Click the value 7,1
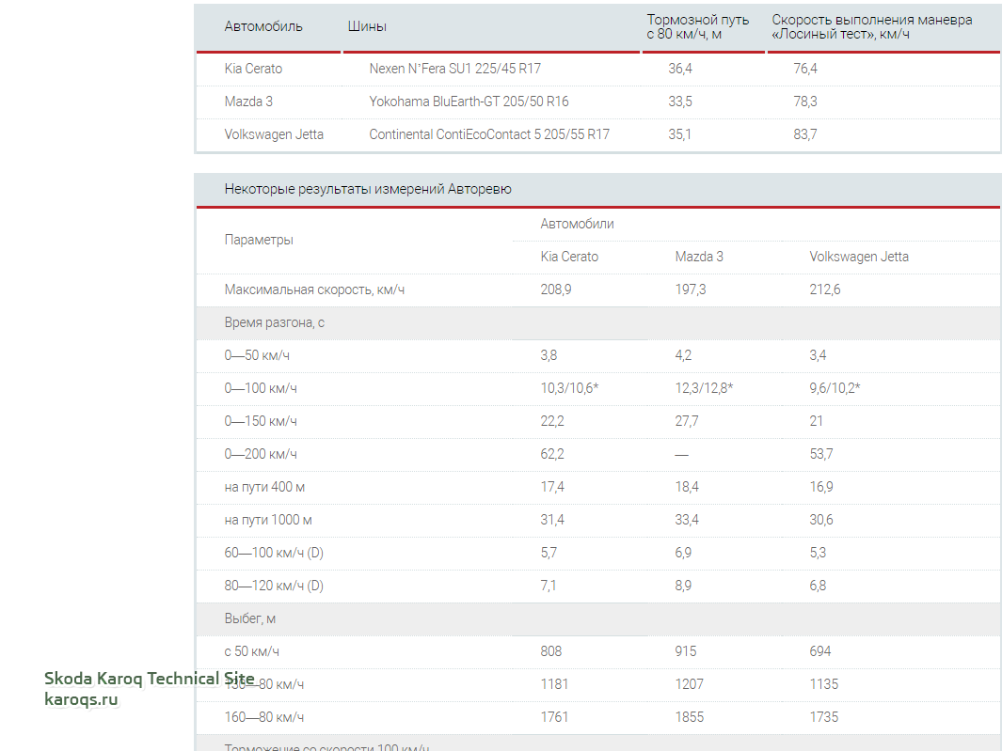Screen dimensions: 1002x751 click(549, 586)
